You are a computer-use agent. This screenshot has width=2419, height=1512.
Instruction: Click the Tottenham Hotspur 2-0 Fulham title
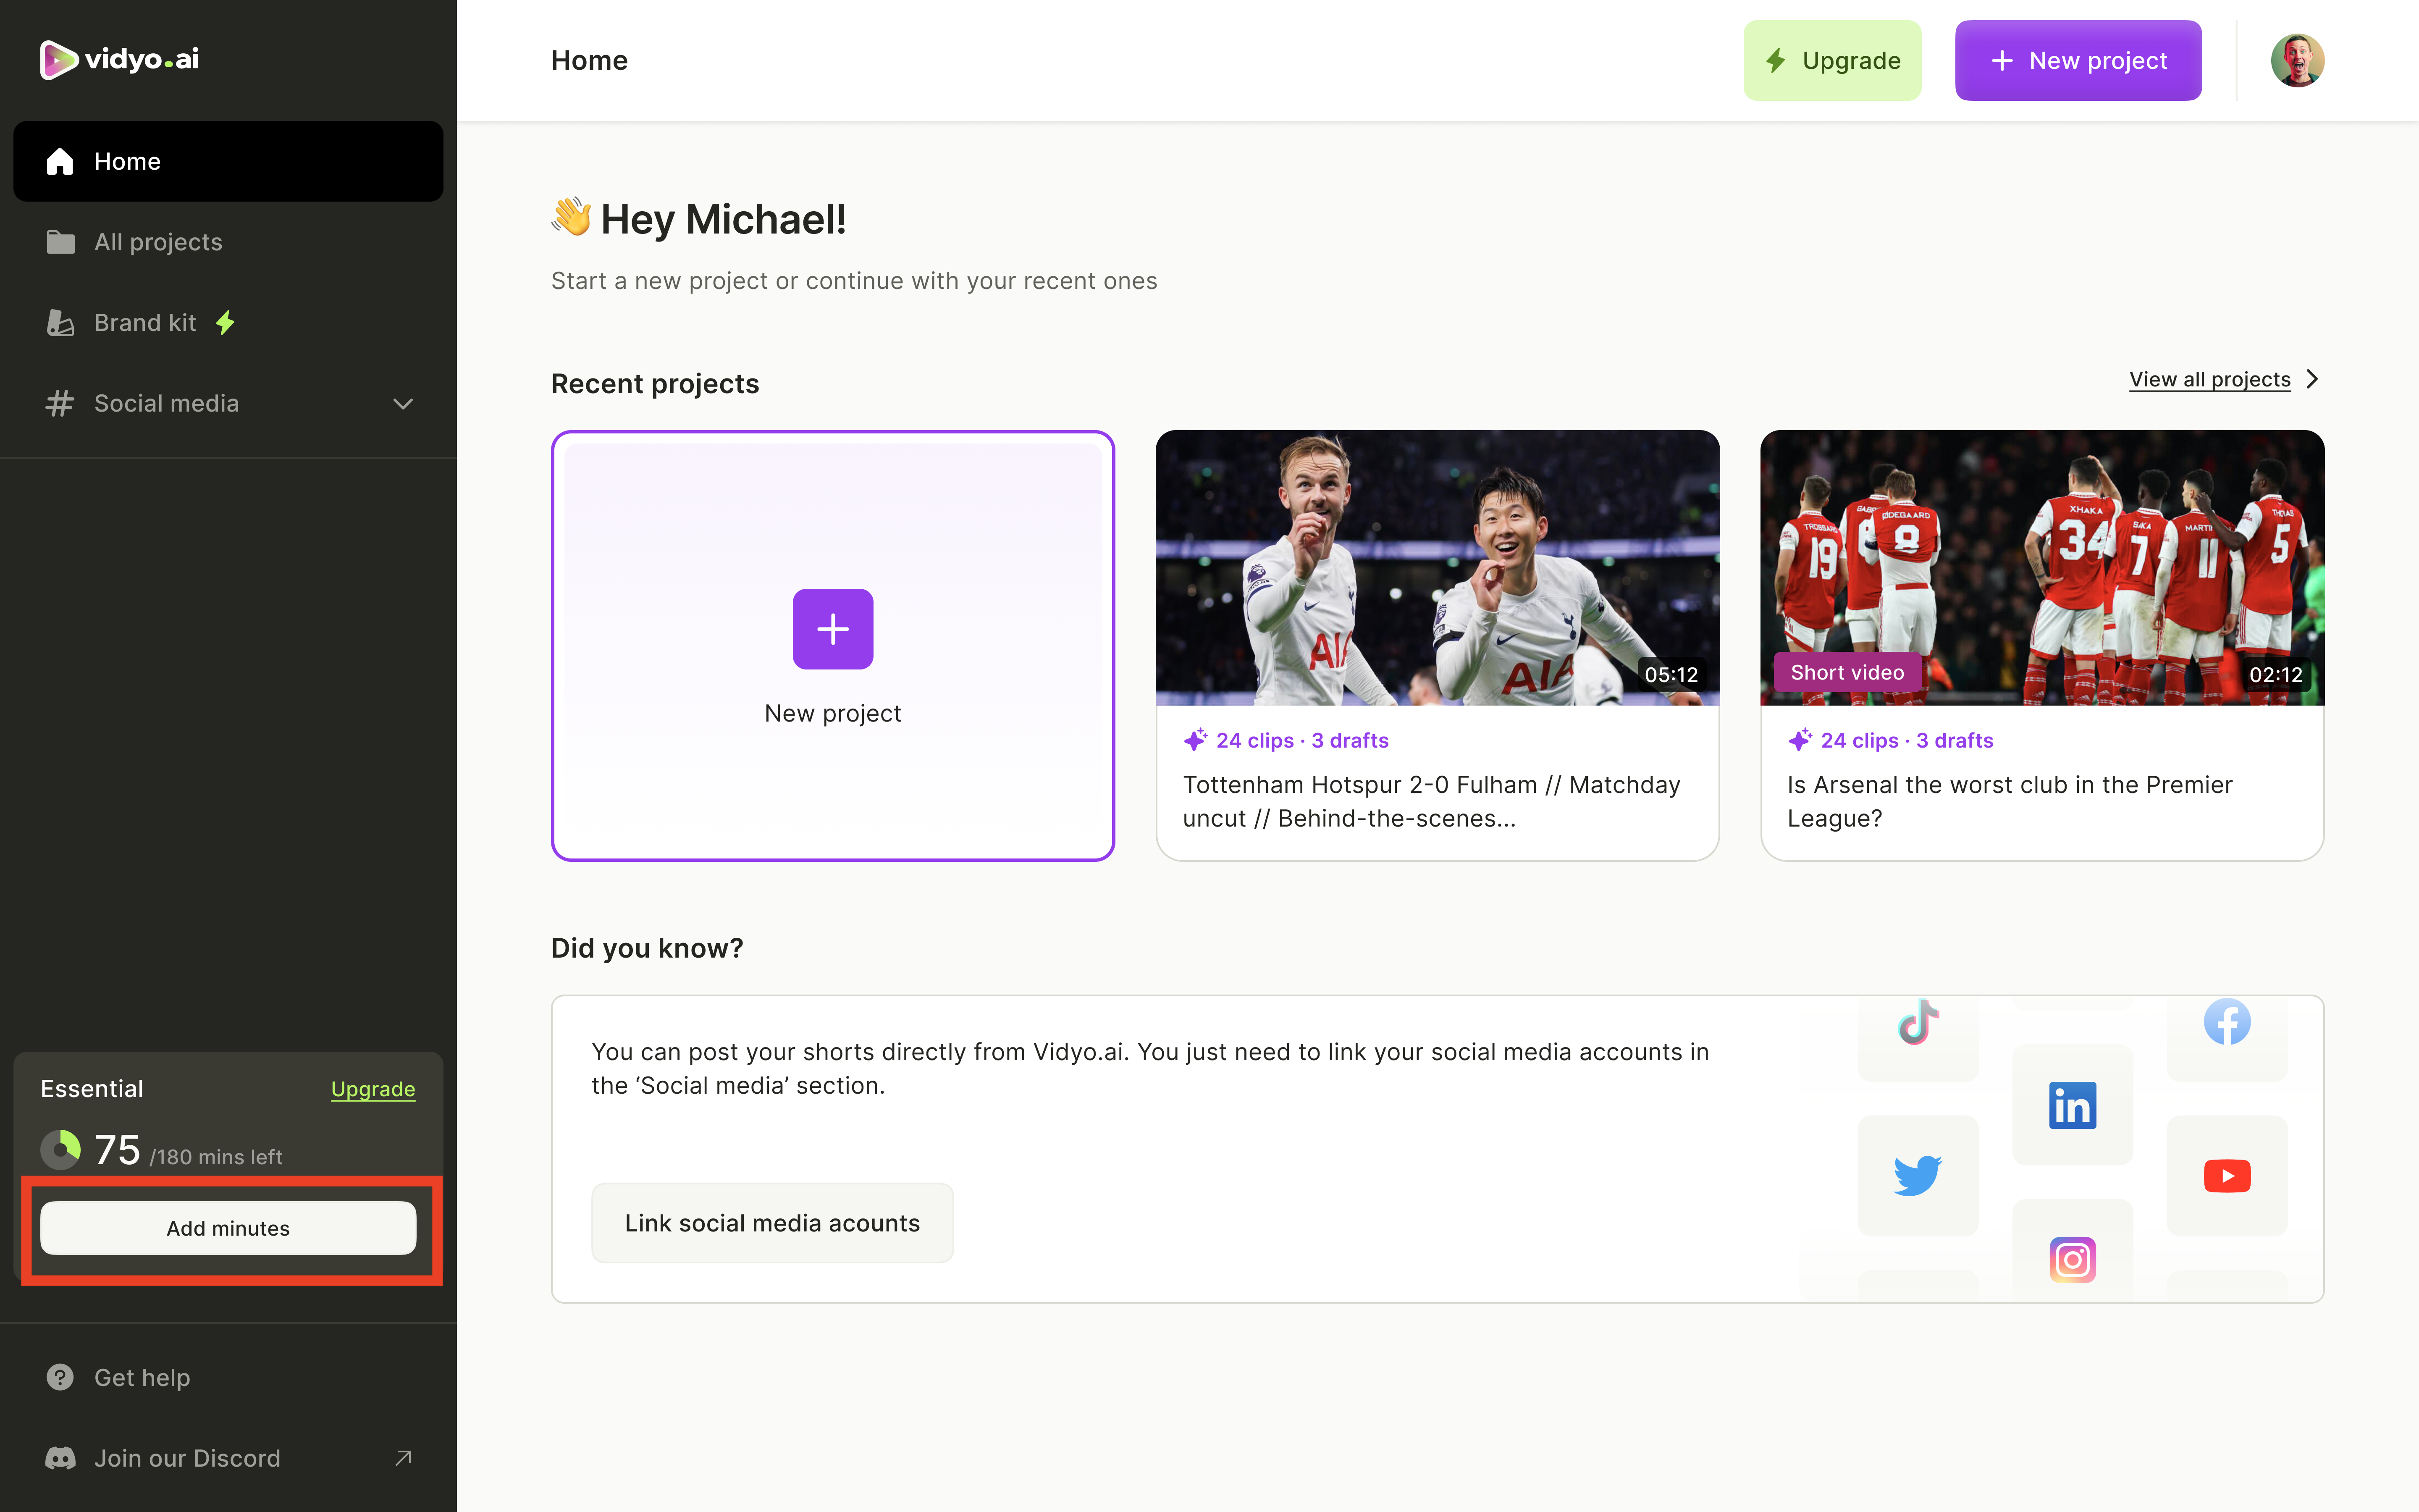pyautogui.click(x=1431, y=801)
